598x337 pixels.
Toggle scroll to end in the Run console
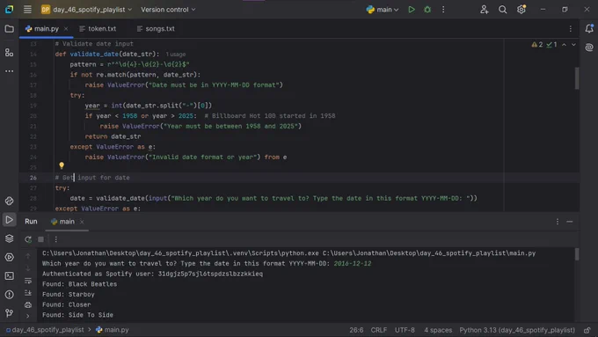(28, 293)
